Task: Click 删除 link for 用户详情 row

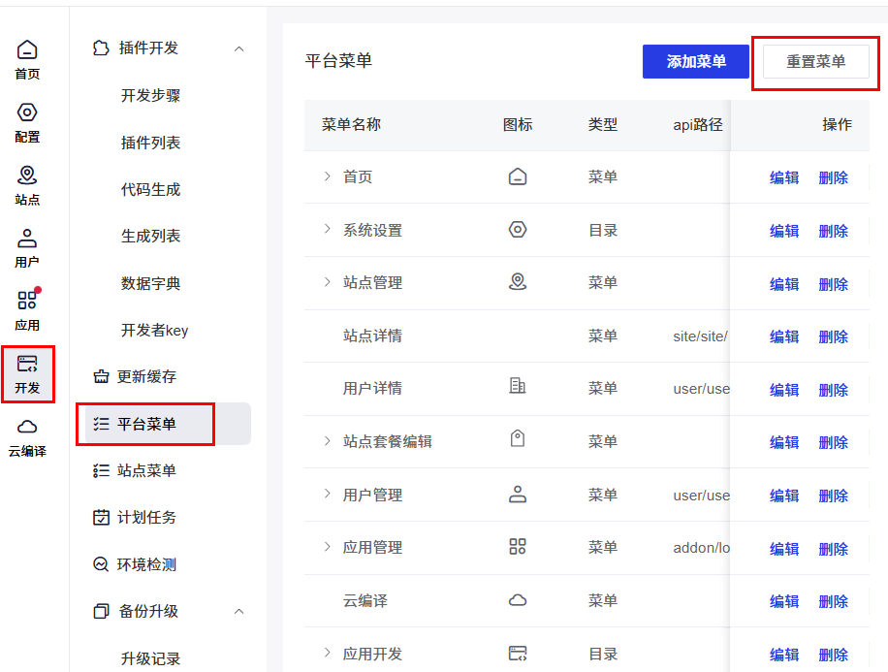Action: [x=833, y=390]
